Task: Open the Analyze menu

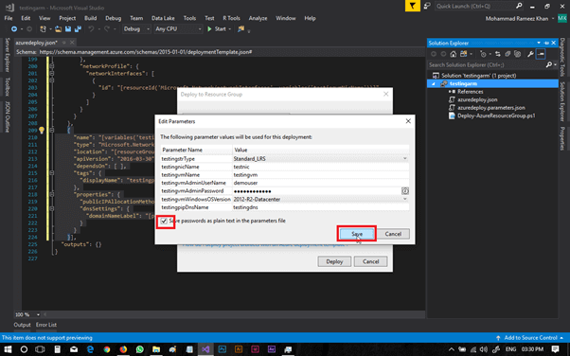Action: pos(258,18)
